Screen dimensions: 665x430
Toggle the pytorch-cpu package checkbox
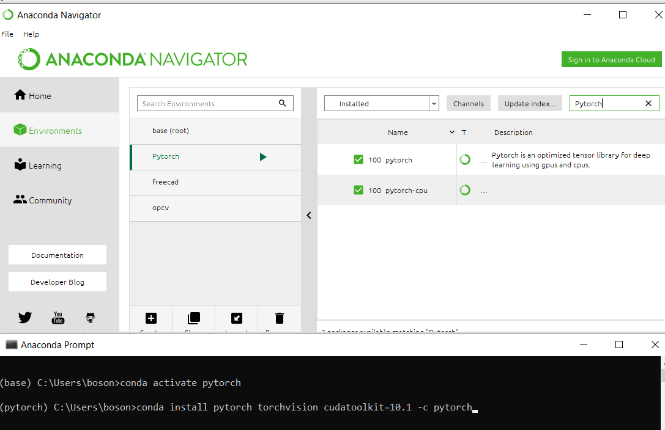point(359,190)
